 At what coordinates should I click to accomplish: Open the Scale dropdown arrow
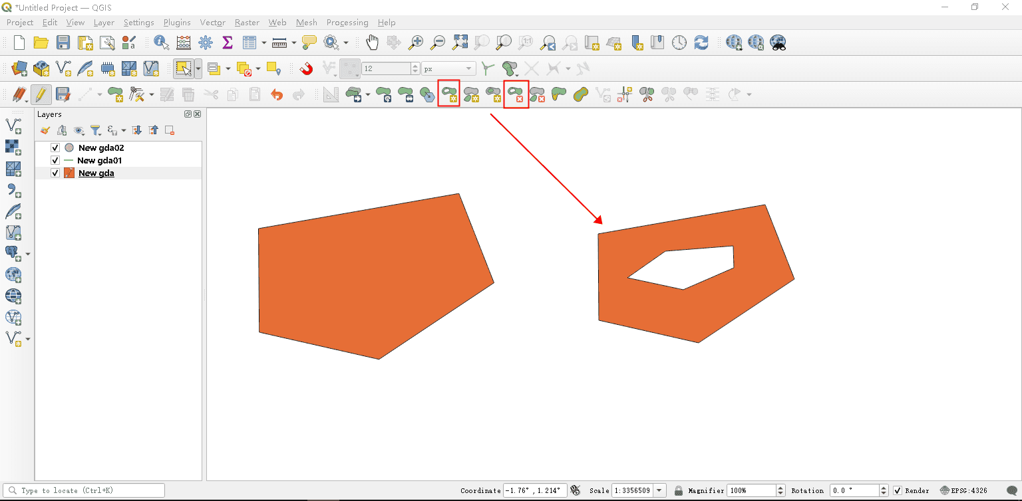pyautogui.click(x=659, y=490)
